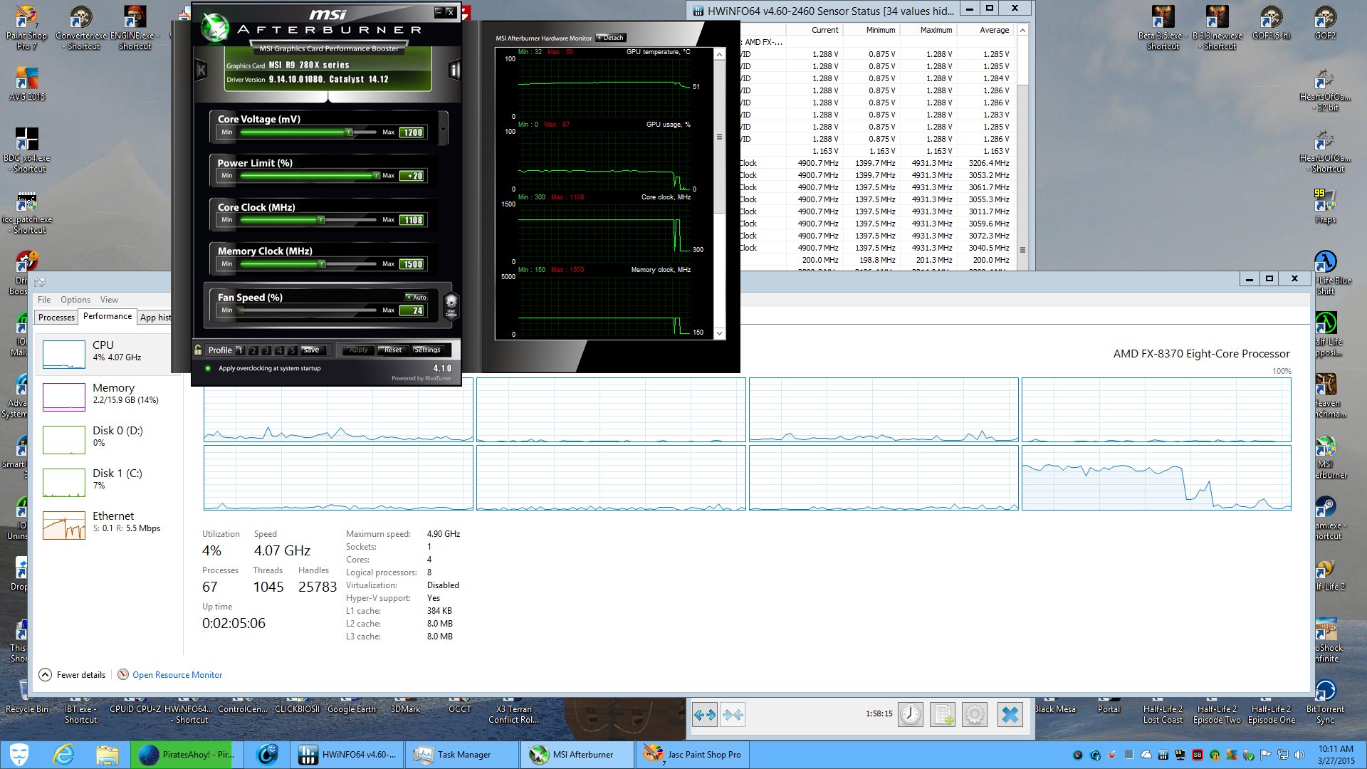This screenshot has width=1367, height=769.
Task: Collapse Task Manager with Fewer details
Action: click(72, 674)
